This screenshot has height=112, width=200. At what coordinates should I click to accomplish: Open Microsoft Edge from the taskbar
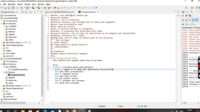coord(45,111)
